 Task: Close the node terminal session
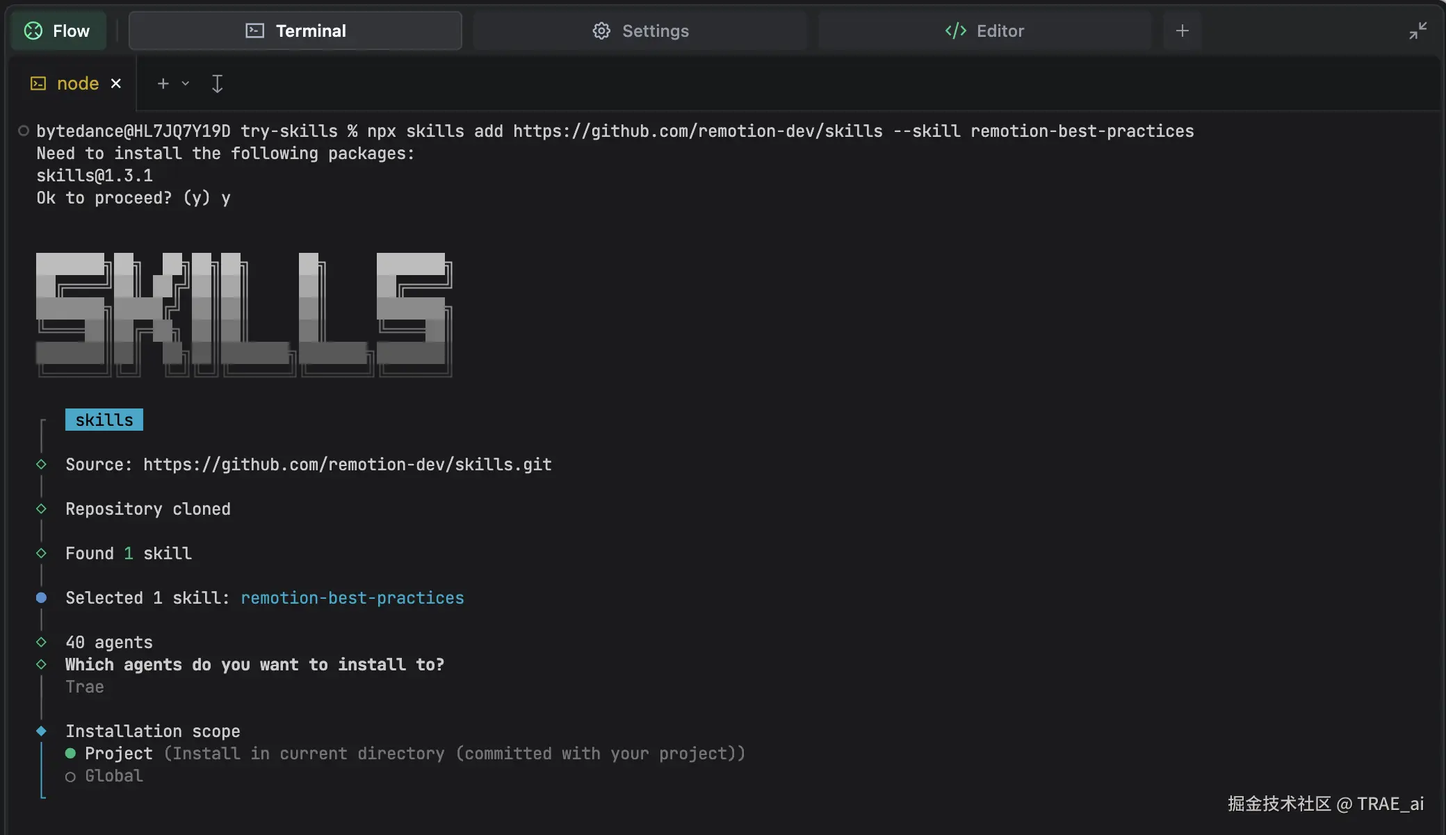point(116,83)
